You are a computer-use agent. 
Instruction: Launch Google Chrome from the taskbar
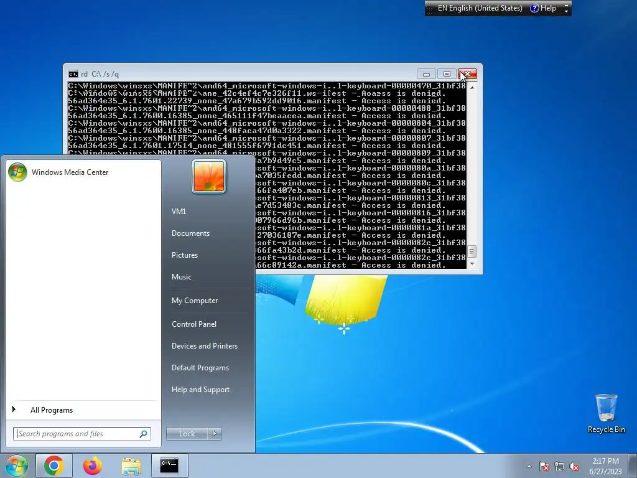click(54, 466)
